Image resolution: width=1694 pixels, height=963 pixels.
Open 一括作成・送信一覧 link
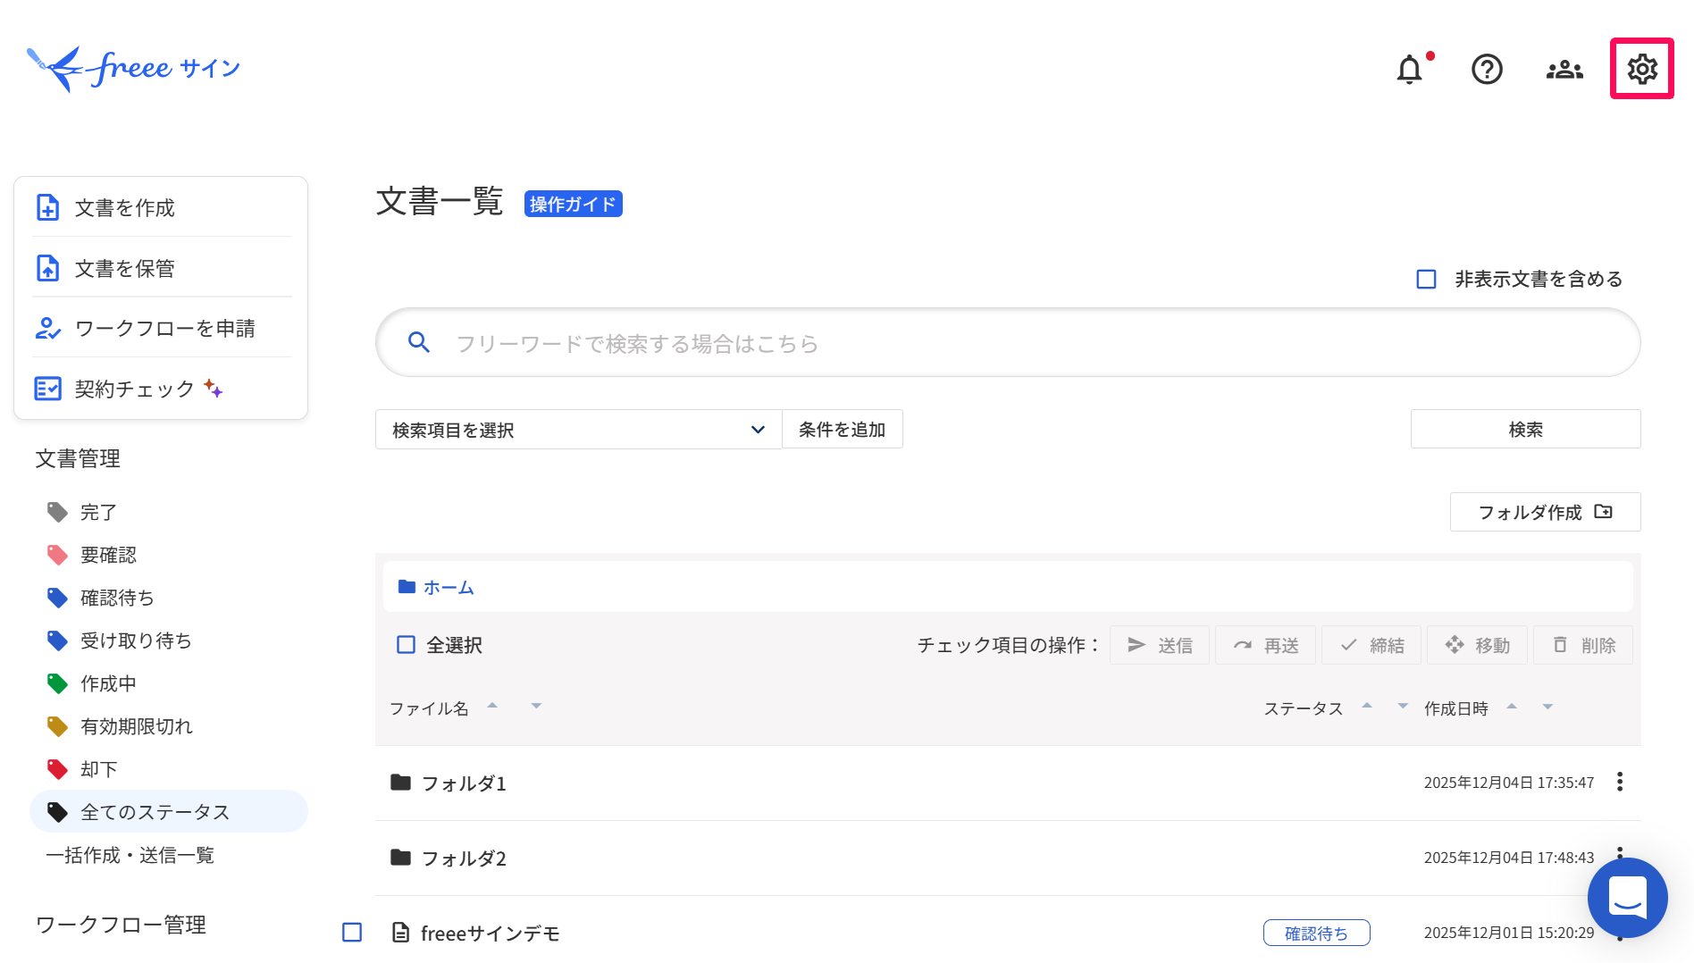pyautogui.click(x=130, y=855)
